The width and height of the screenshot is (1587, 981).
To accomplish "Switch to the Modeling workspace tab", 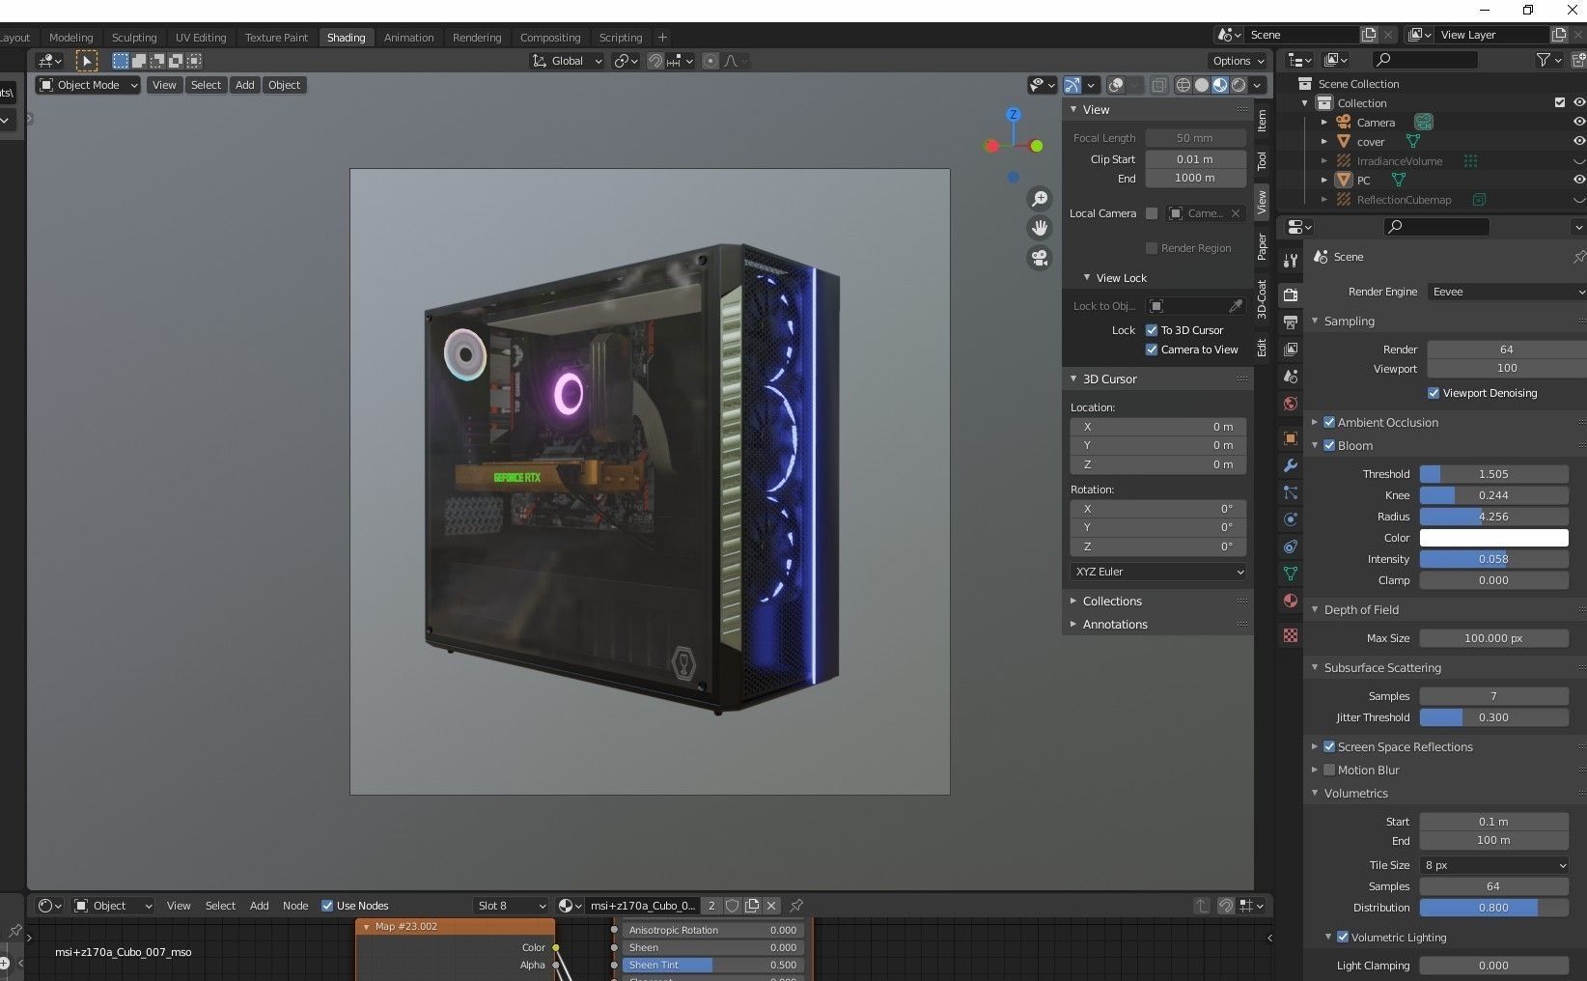I will click(71, 38).
